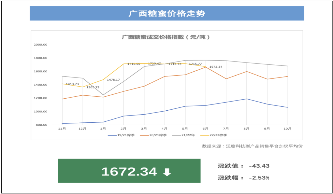
Task: Click the 6月 x-axis label
Action: [x=206, y=129]
